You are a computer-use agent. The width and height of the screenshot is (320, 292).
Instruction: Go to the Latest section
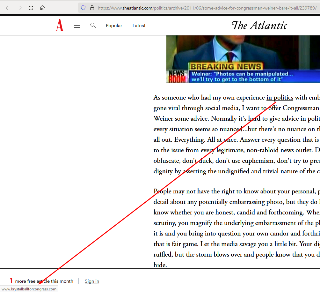pyautogui.click(x=139, y=26)
